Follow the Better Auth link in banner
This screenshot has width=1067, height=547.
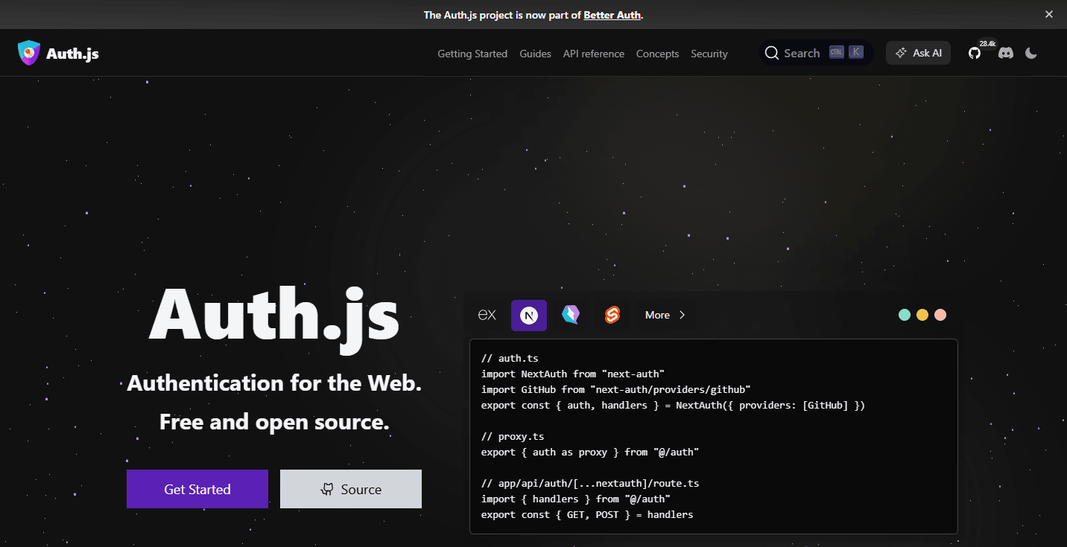click(612, 15)
